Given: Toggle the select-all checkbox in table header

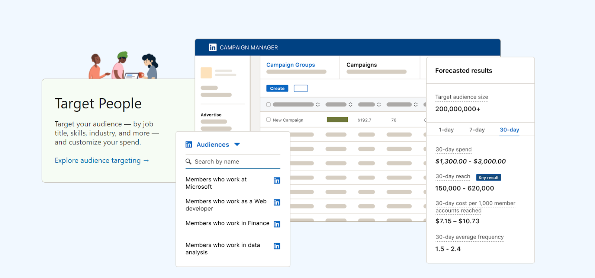Looking at the screenshot, I should (x=268, y=105).
